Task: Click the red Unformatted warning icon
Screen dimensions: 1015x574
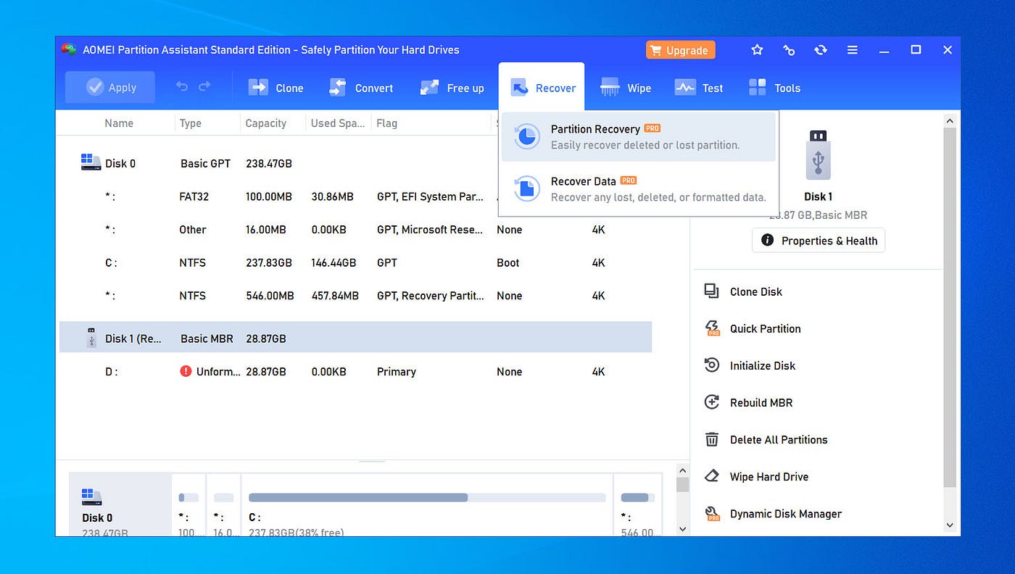Action: pos(186,371)
